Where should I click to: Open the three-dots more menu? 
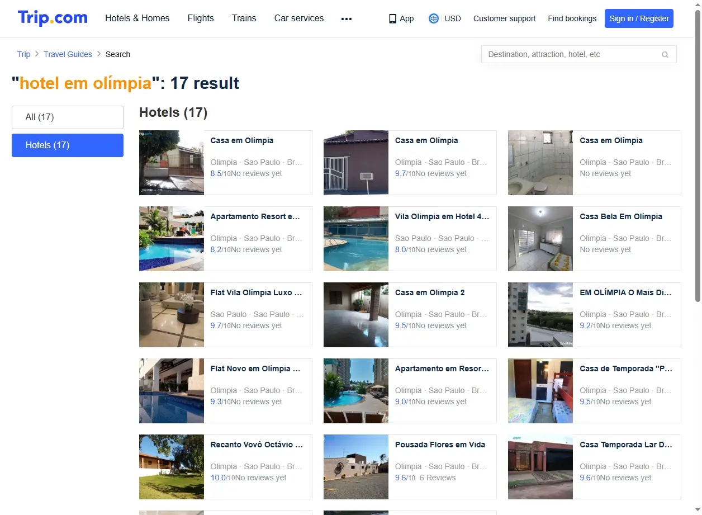click(347, 18)
